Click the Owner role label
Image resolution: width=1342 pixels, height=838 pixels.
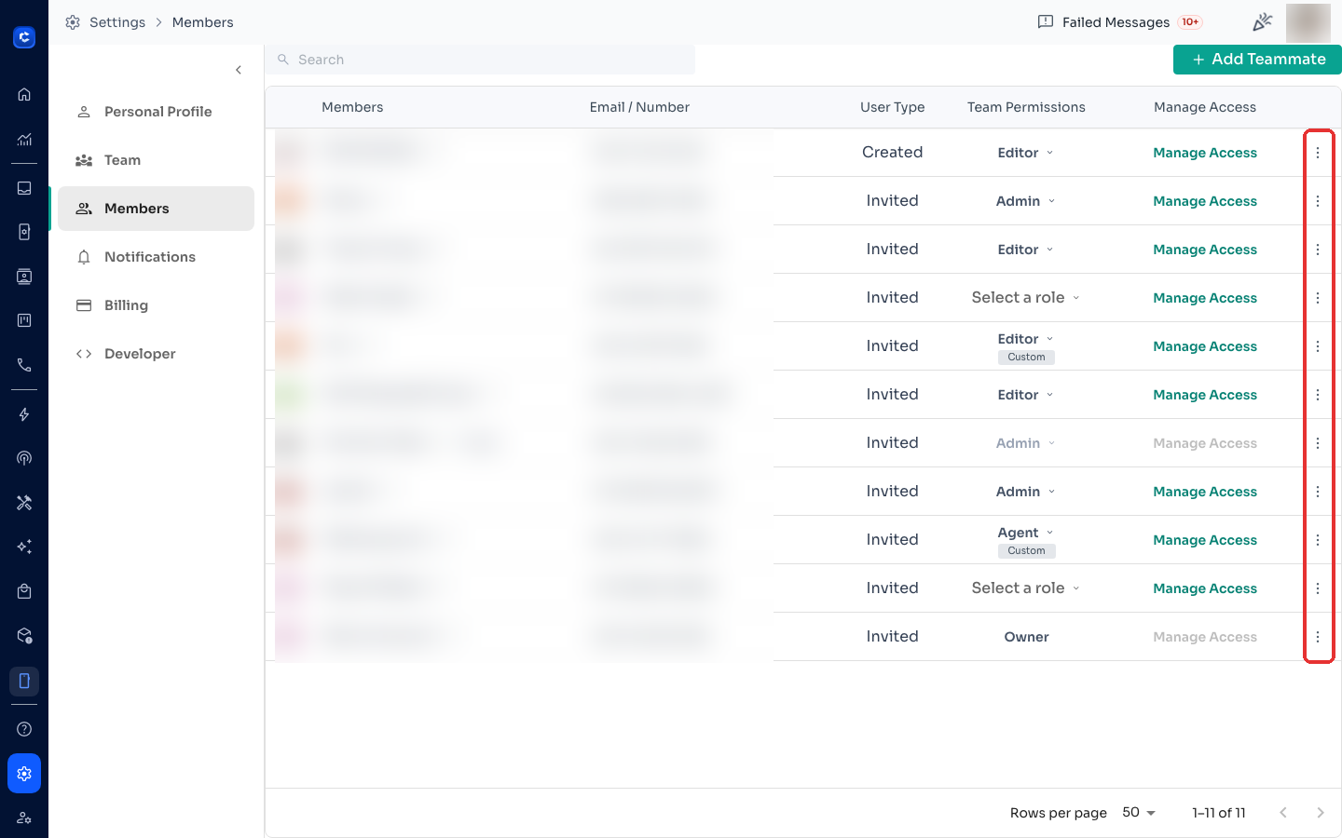pos(1026,637)
